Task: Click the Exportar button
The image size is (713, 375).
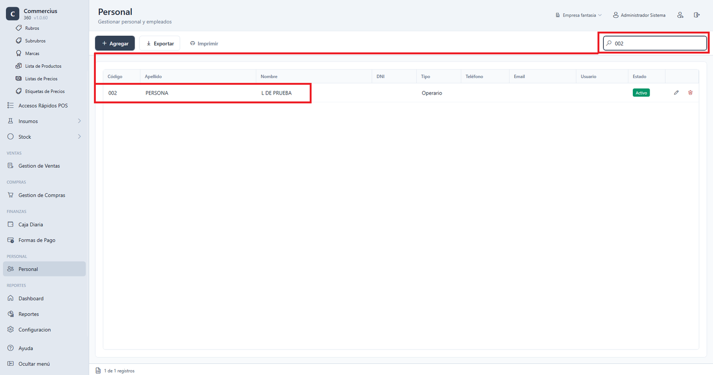Action: tap(160, 43)
